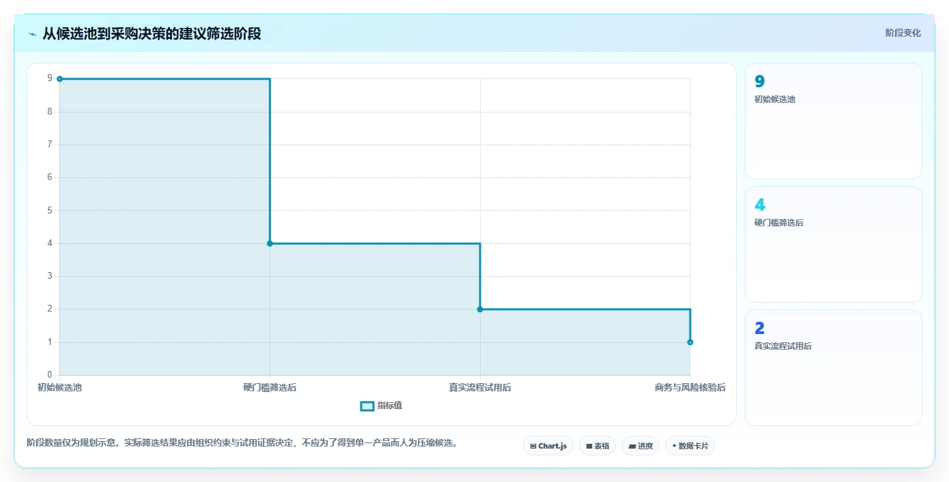Click the 指标值 legend color box

[x=367, y=406]
